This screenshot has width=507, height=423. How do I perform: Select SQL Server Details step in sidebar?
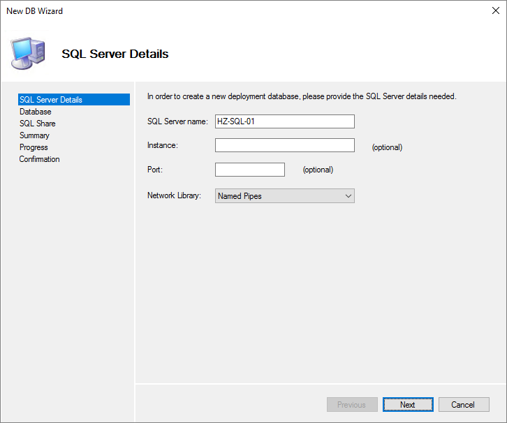pyautogui.click(x=51, y=100)
